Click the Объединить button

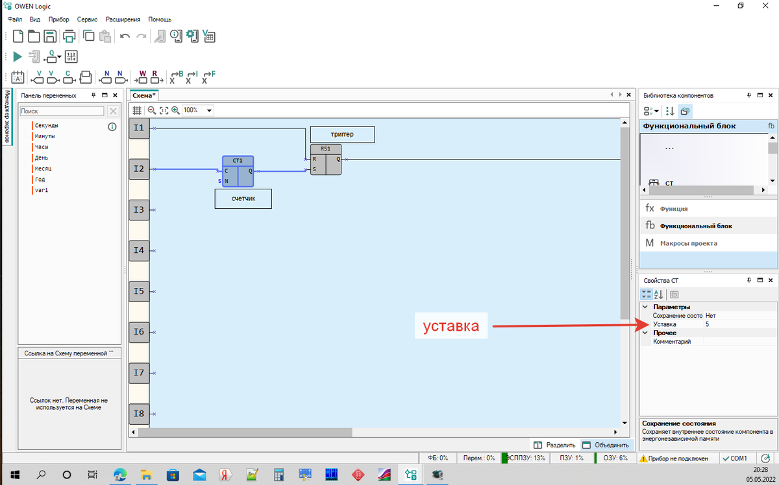pos(606,445)
